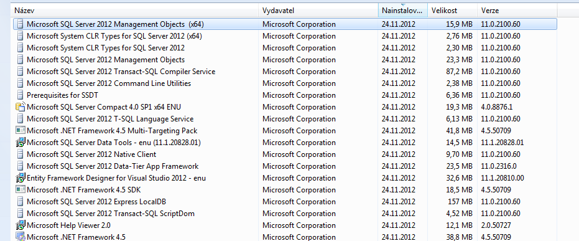Click the SQL Server 2012 Express LocalDB icon

[x=21, y=201]
